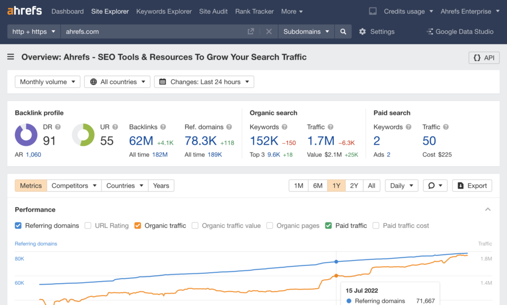507x305 pixels.
Task: Toggle Referring domains checkbox
Action: (x=18, y=225)
